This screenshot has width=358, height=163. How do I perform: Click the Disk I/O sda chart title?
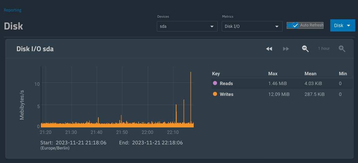coord(35,49)
